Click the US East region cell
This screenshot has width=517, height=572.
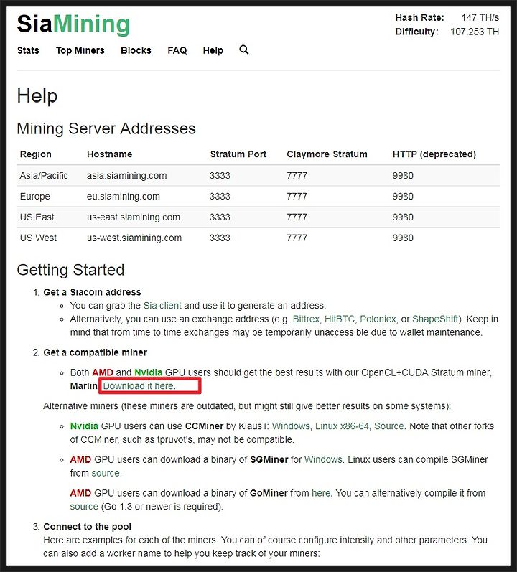click(x=37, y=217)
